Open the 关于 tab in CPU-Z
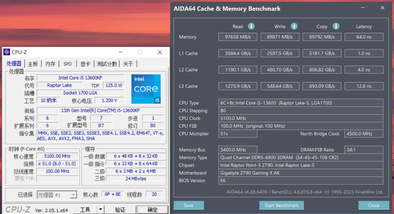The height and width of the screenshot is (214, 394). point(128,64)
